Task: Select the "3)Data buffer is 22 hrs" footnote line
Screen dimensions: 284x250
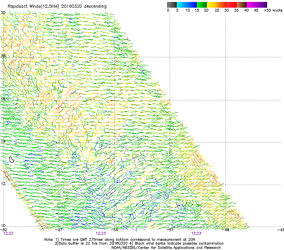Action: pyautogui.click(x=139, y=243)
